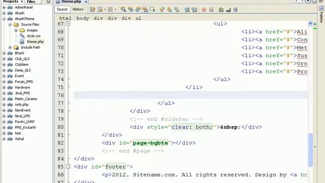Open the Back history dropdown arrow
This screenshot has width=325, height=183.
105,10
